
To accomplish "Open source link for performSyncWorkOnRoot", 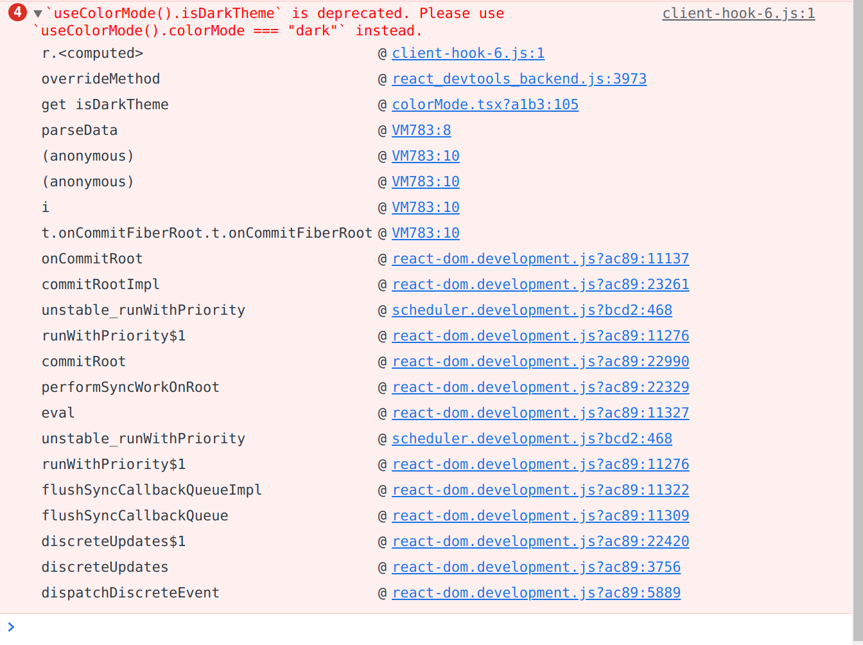I will click(x=540, y=387).
